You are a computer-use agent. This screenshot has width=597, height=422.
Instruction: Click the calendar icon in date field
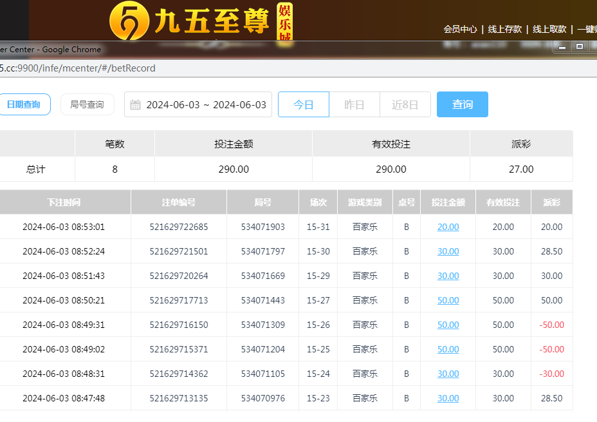coord(135,105)
